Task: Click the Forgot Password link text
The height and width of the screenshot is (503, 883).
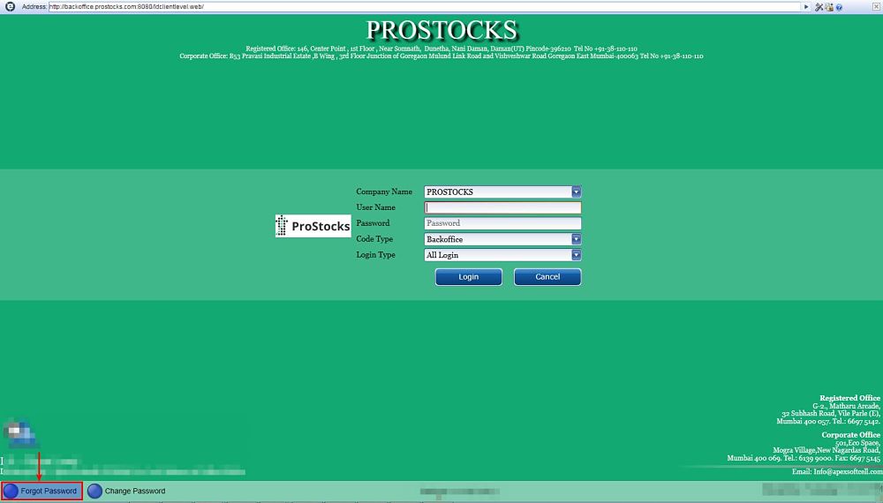Action: pyautogui.click(x=49, y=492)
